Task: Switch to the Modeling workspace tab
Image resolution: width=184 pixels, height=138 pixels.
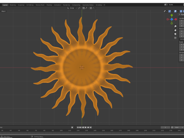Action: tap(13, 5)
